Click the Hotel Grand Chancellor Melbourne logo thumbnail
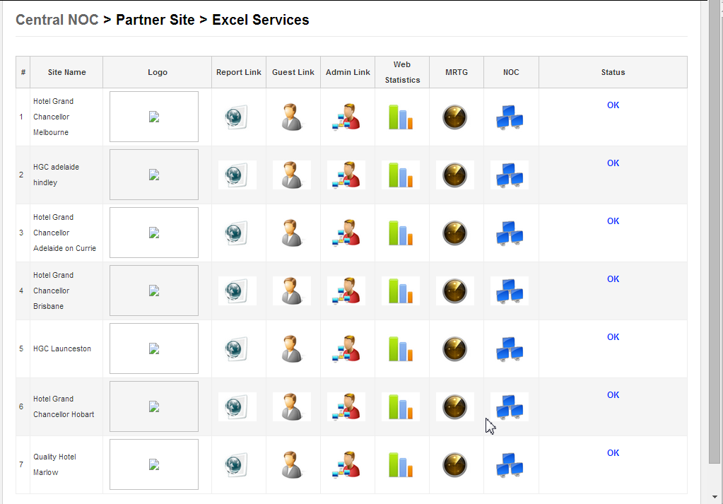723x504 pixels. click(x=154, y=117)
